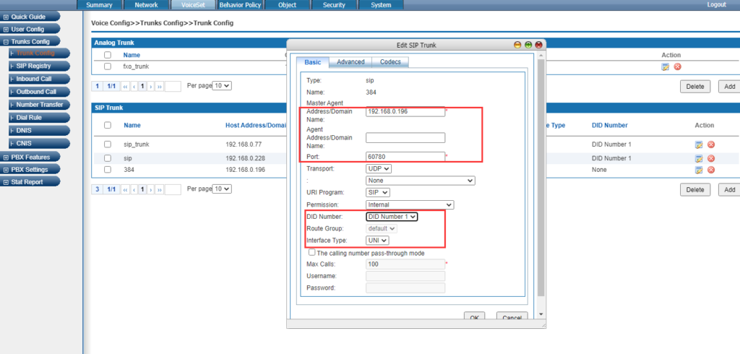
Task: Check the fxo_trunk row checkbox
Action: click(108, 66)
